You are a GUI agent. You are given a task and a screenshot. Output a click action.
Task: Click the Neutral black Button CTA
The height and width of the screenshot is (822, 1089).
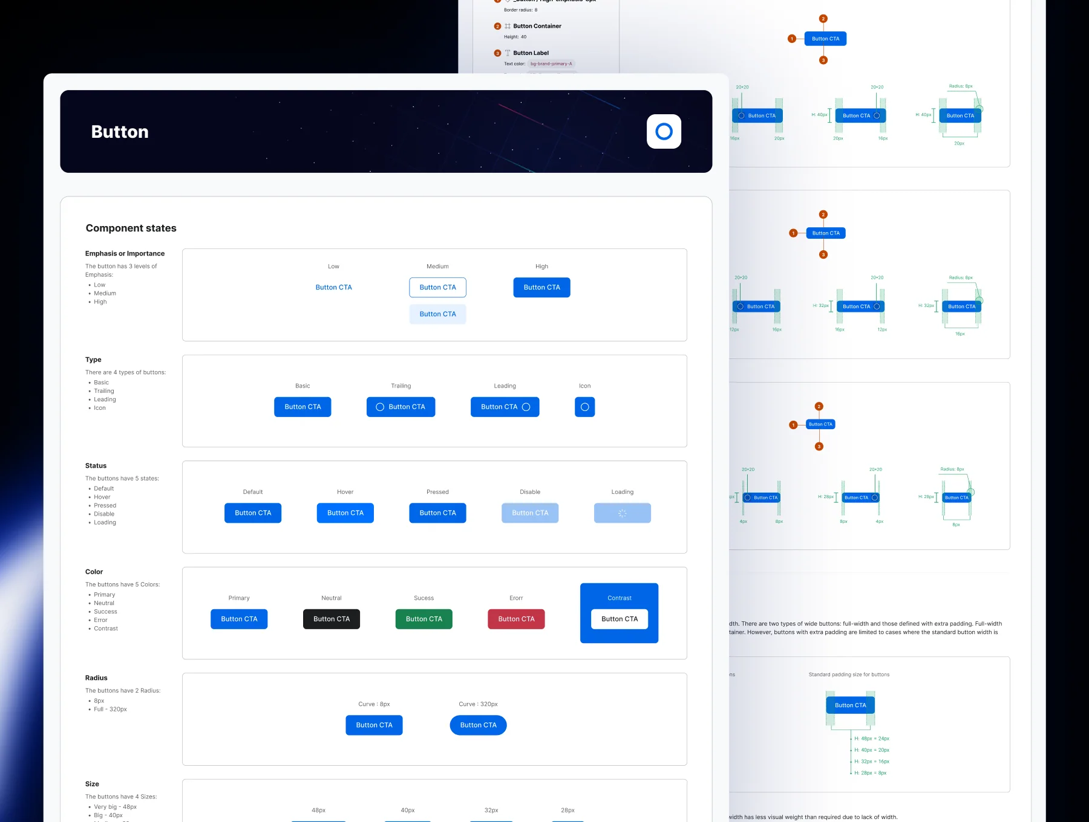[x=331, y=619]
